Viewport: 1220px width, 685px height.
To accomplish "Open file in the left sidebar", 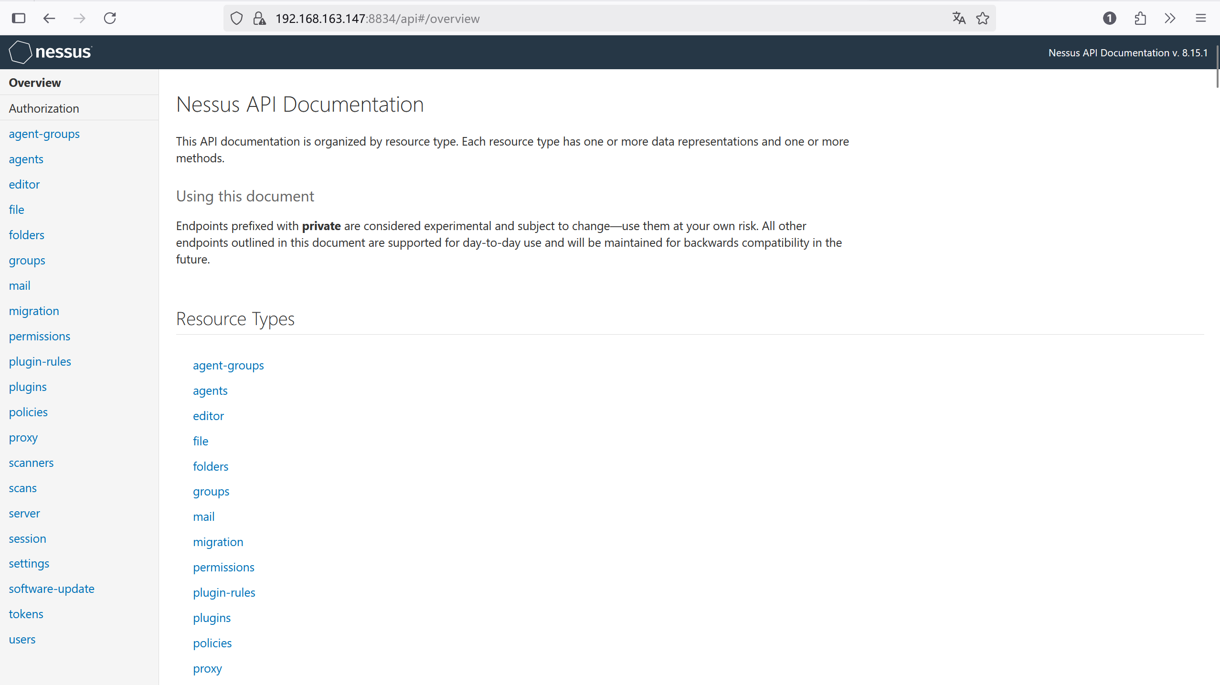I will 17,210.
